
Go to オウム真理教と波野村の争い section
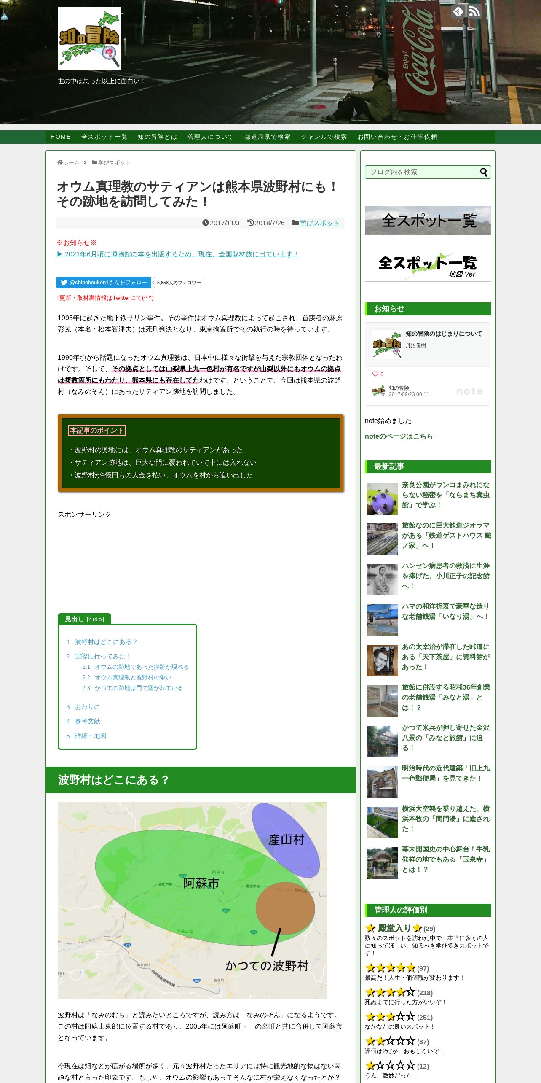point(133,677)
